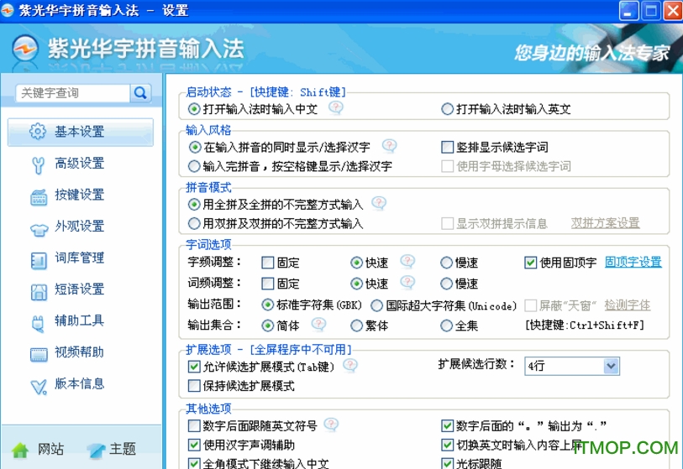Click the book icon for 词库管理

pyautogui.click(x=39, y=260)
